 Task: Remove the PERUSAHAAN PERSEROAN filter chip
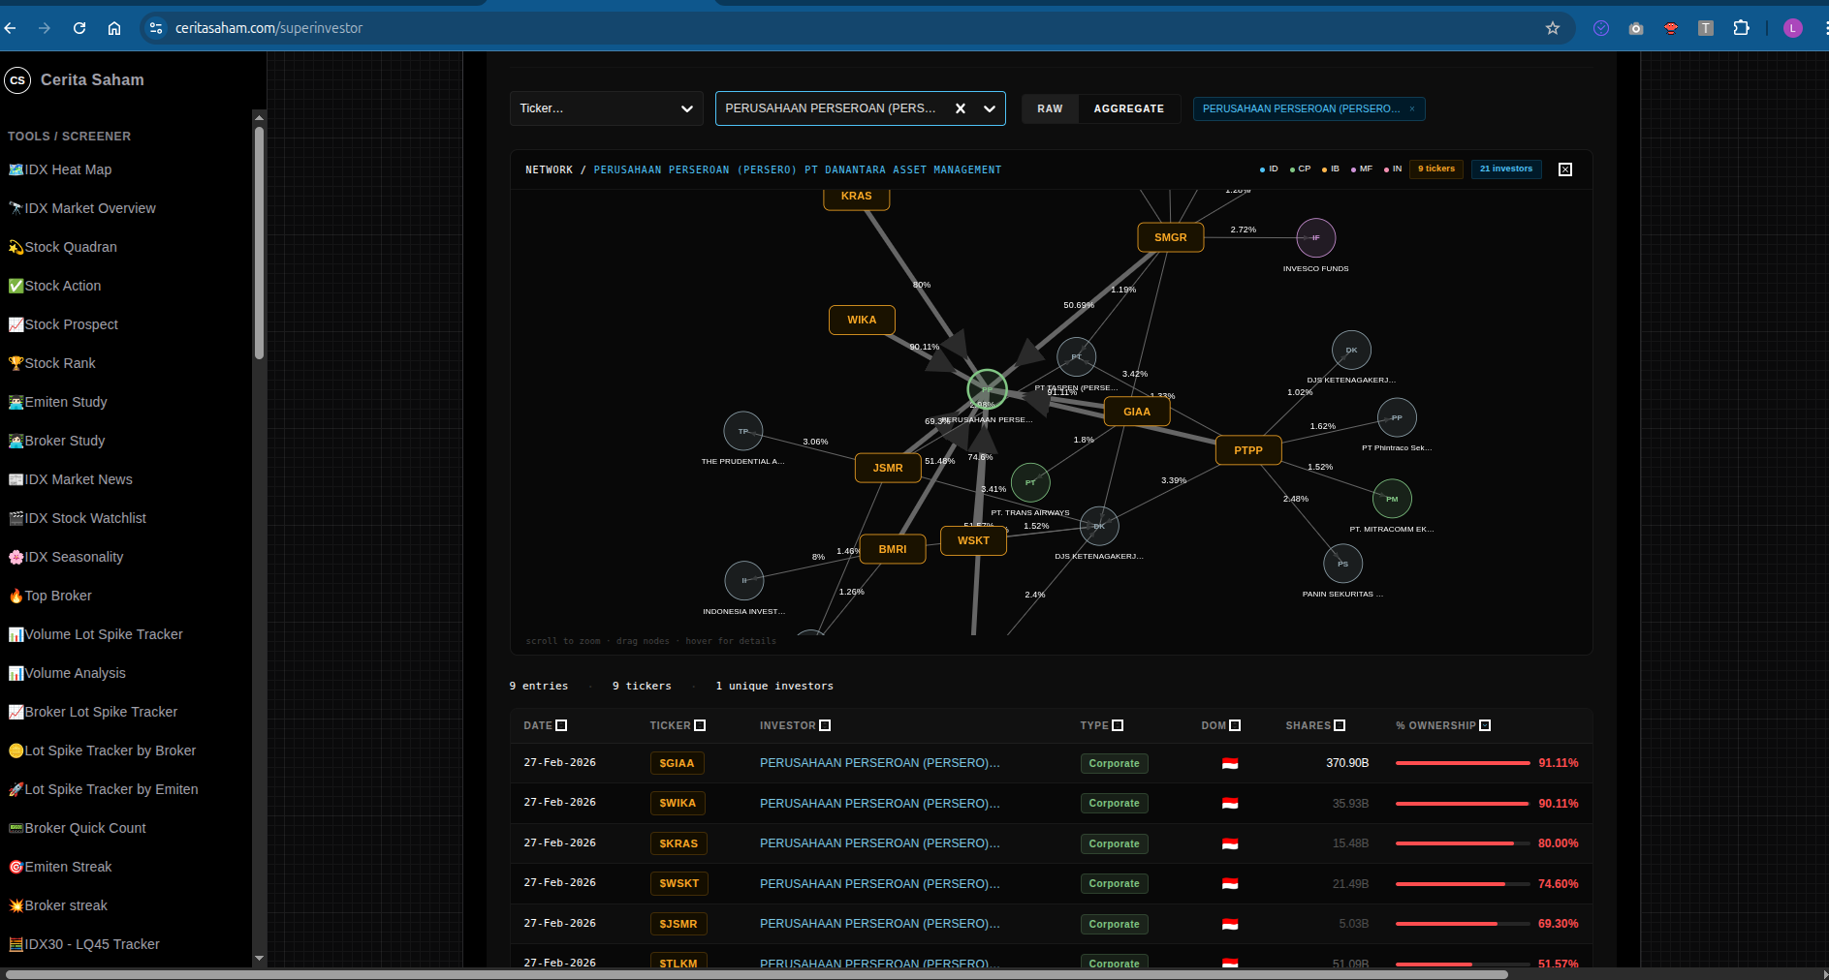[1411, 109]
